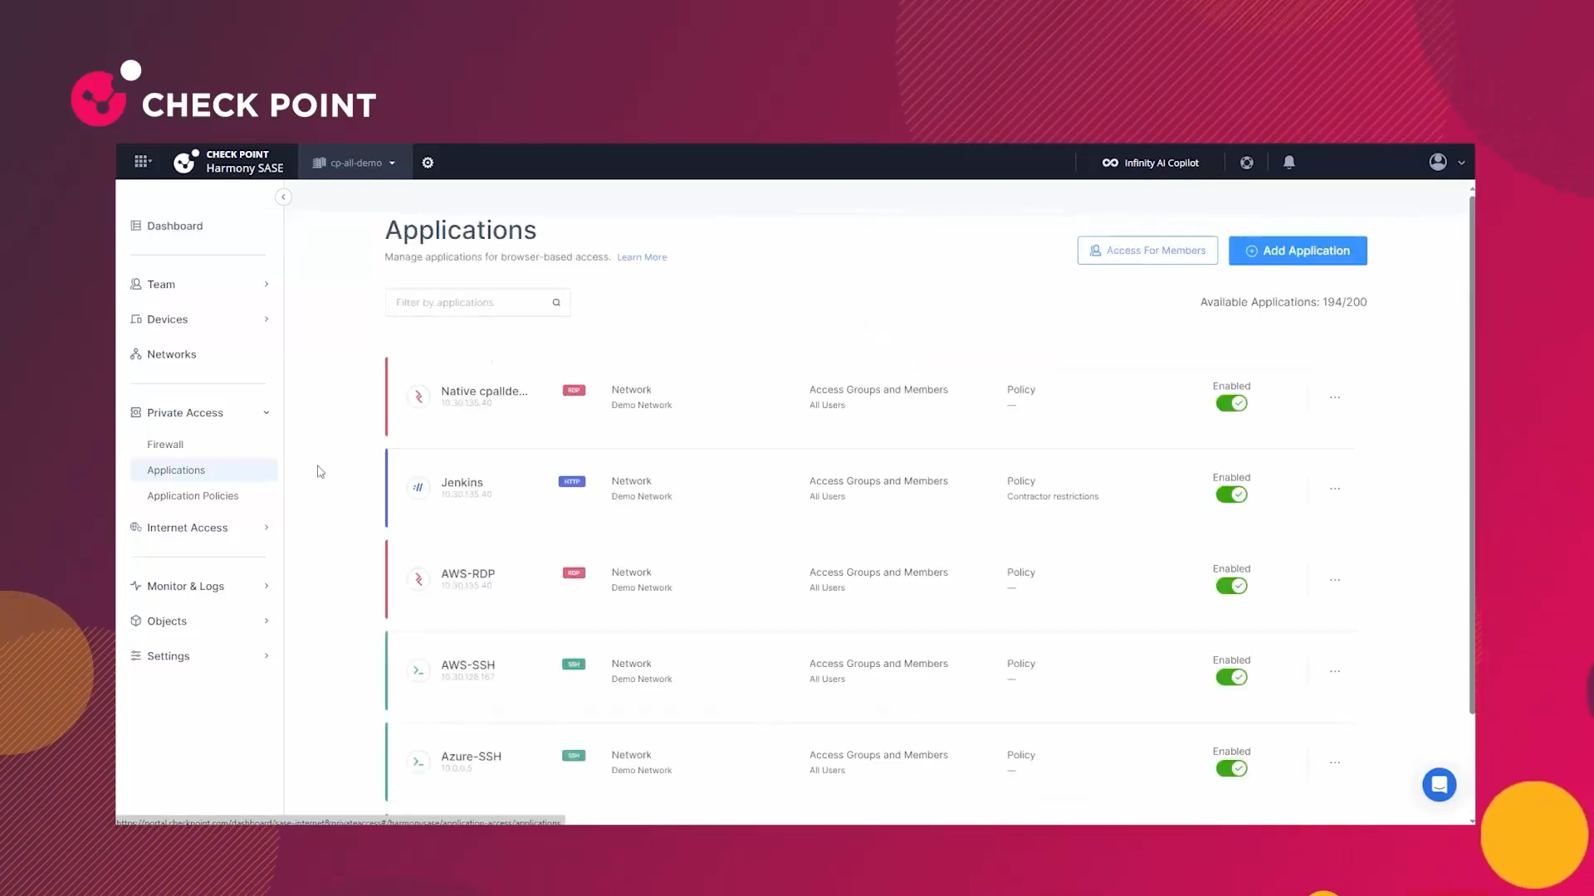Expand the Monitor & Logs chevron

pyautogui.click(x=266, y=586)
